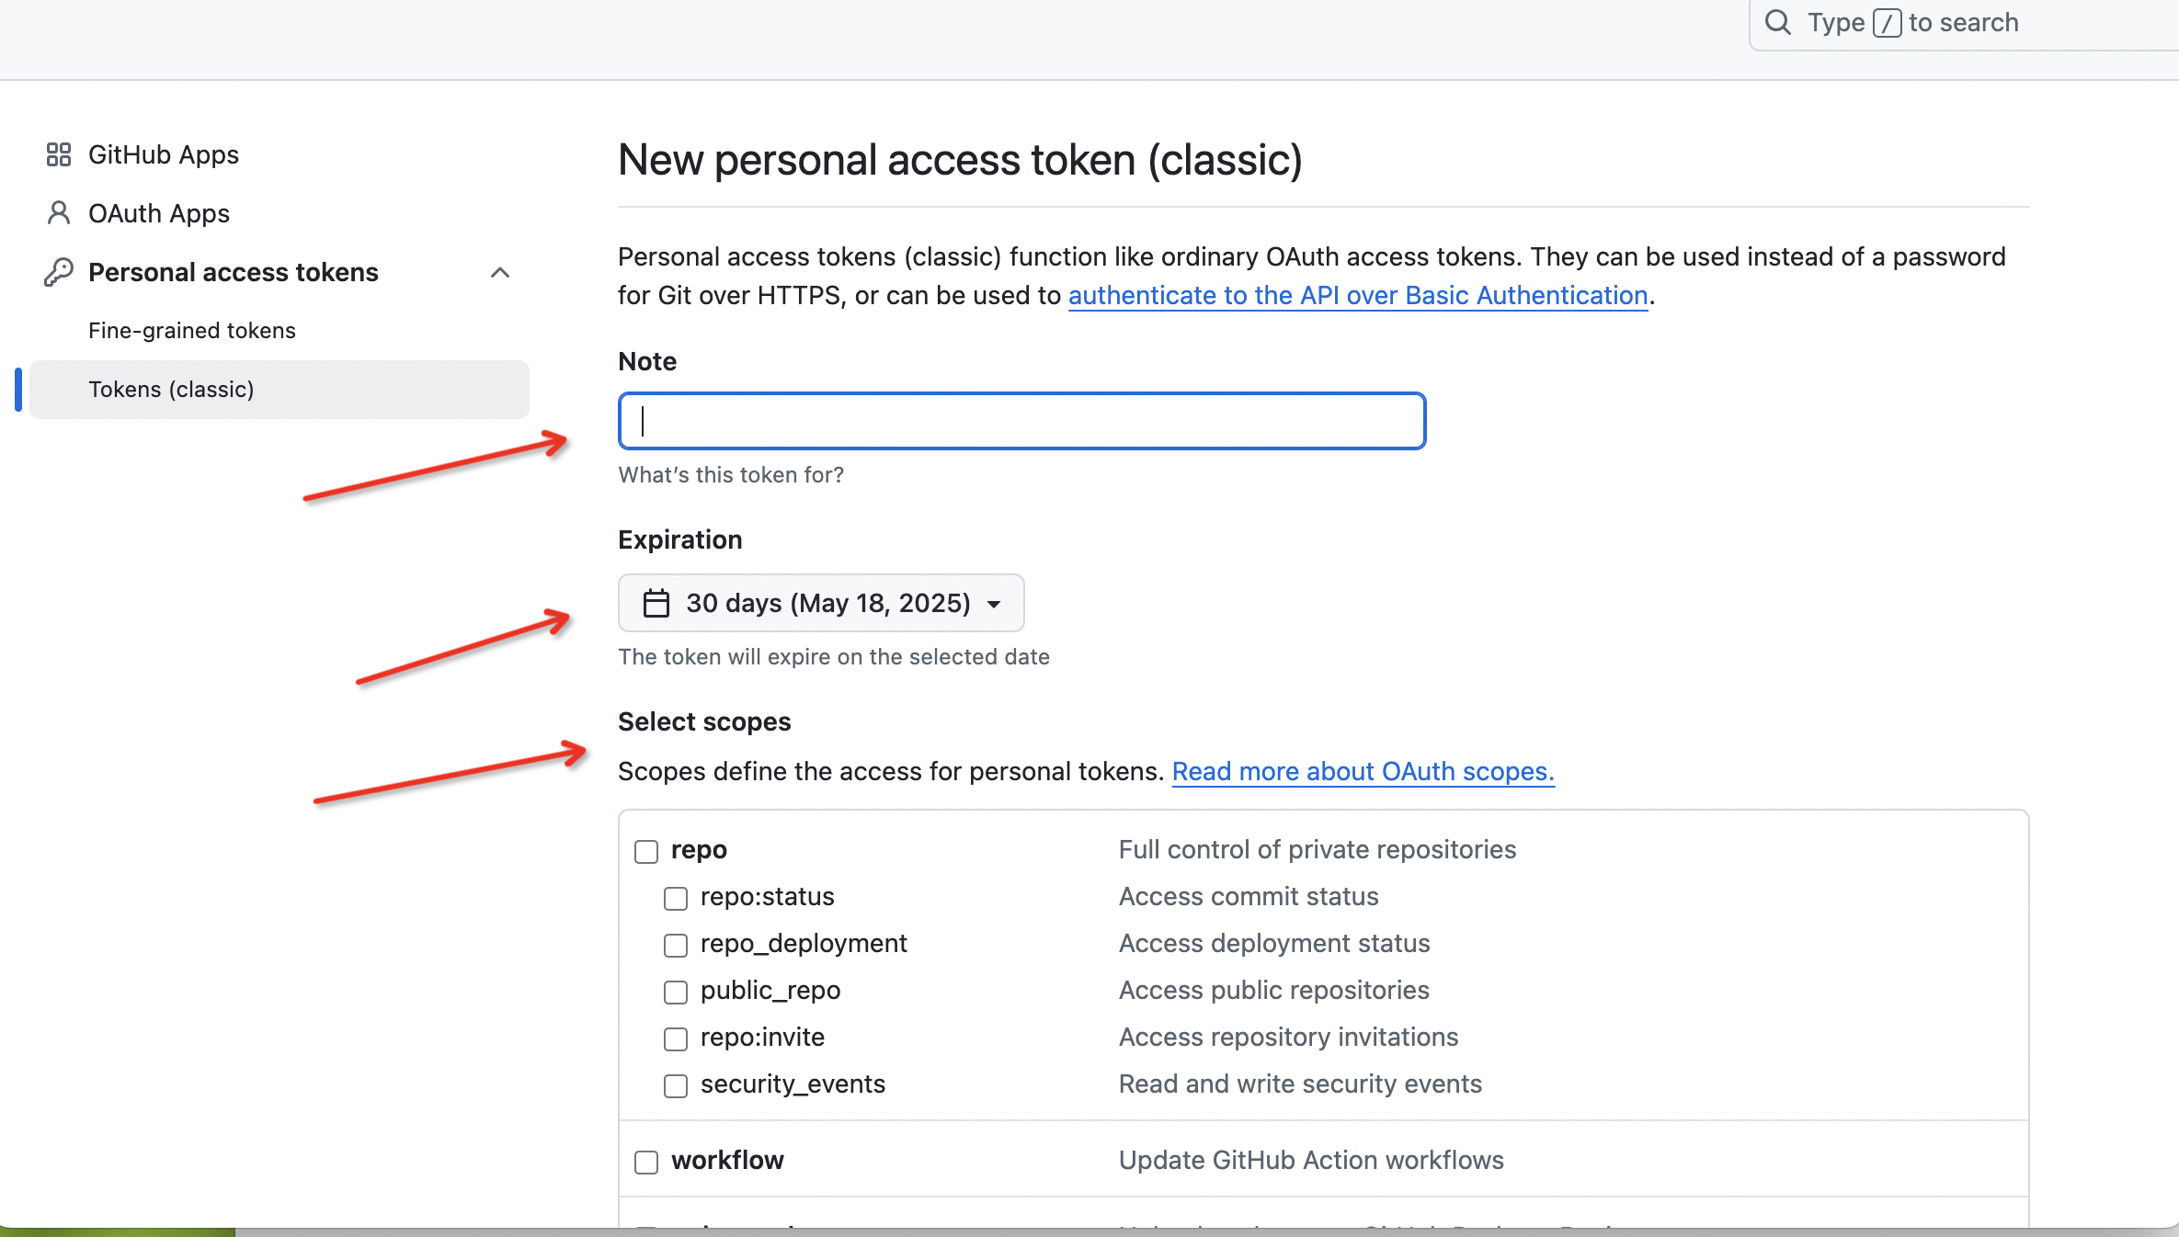The height and width of the screenshot is (1237, 2179).
Task: Toggle the repo:invite checkbox
Action: coord(676,1038)
